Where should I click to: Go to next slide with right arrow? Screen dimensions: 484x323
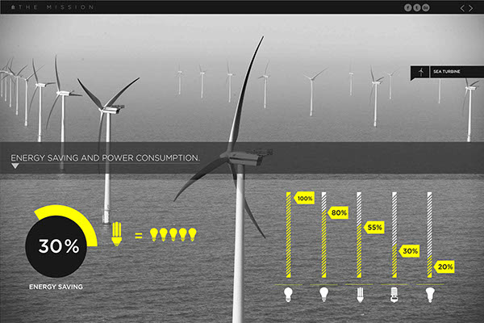pos(471,8)
